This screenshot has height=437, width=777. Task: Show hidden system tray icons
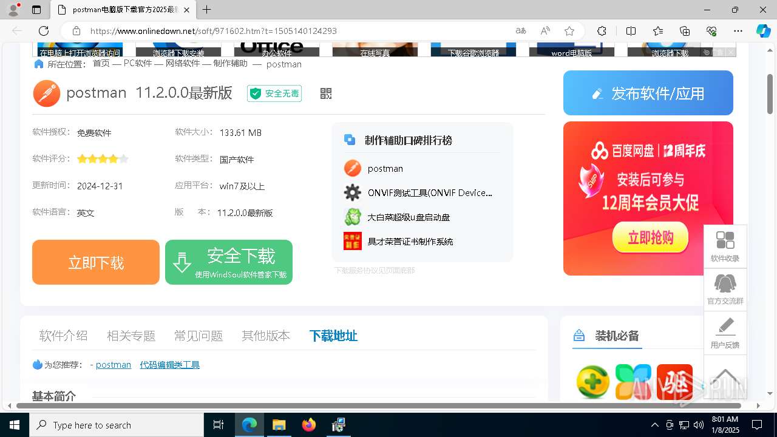pyautogui.click(x=654, y=425)
